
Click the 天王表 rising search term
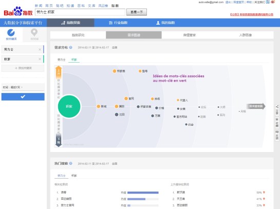pyautogui.click(x=181, y=199)
